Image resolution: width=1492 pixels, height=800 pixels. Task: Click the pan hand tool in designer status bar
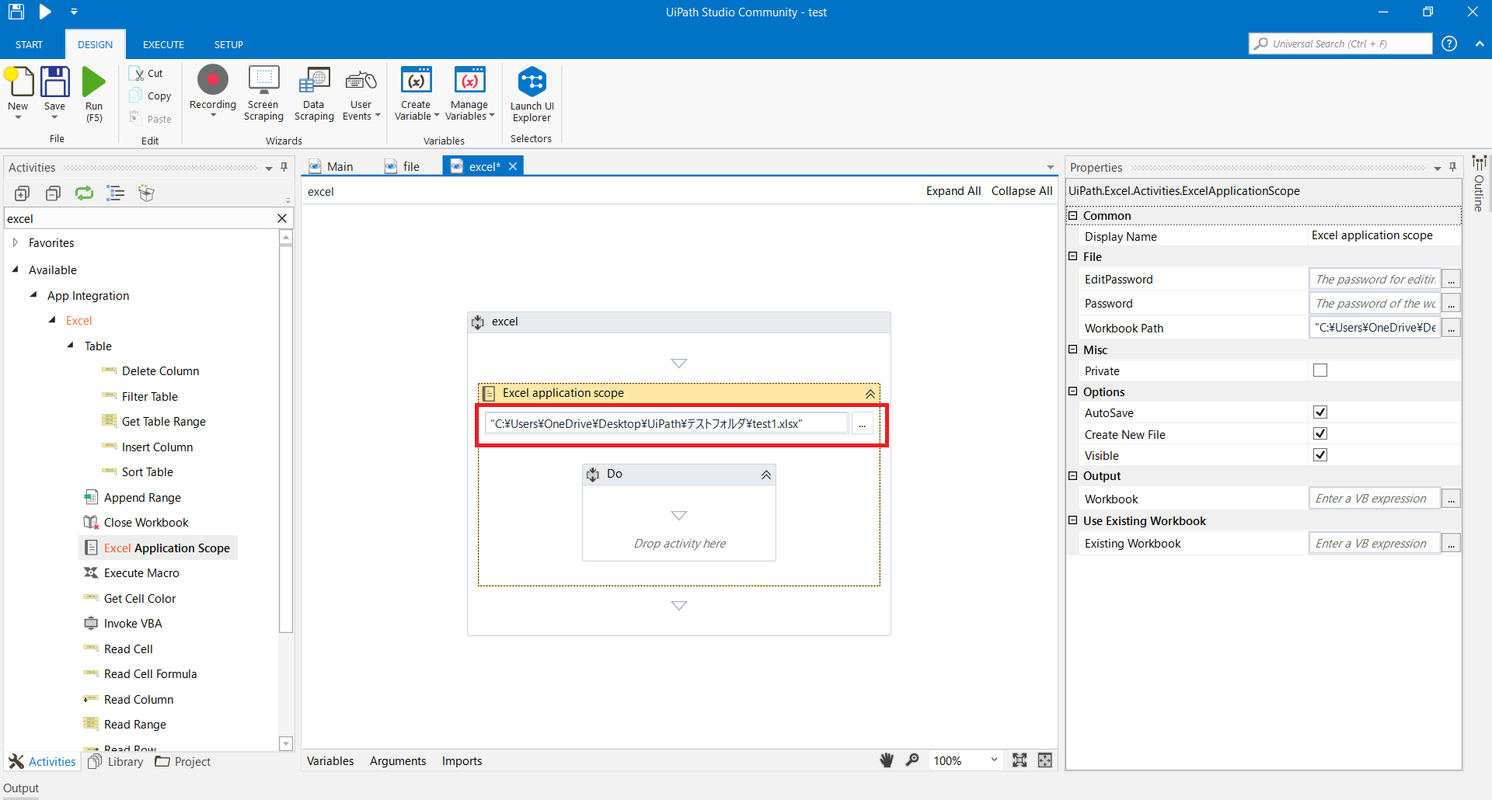887,760
